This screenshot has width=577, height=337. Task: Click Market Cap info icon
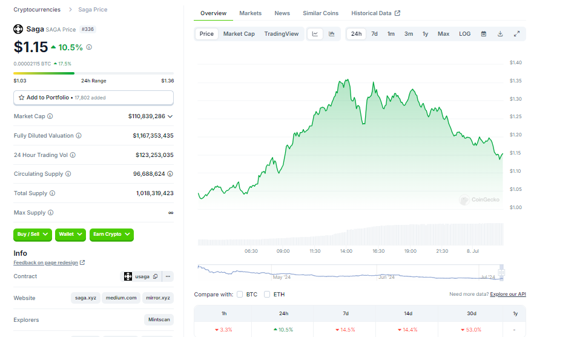(50, 116)
